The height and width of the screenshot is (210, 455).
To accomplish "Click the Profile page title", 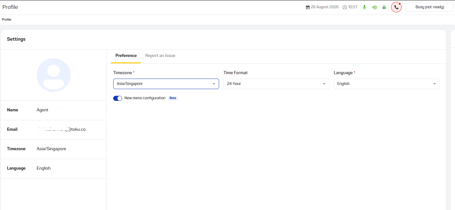I will [x=10, y=7].
